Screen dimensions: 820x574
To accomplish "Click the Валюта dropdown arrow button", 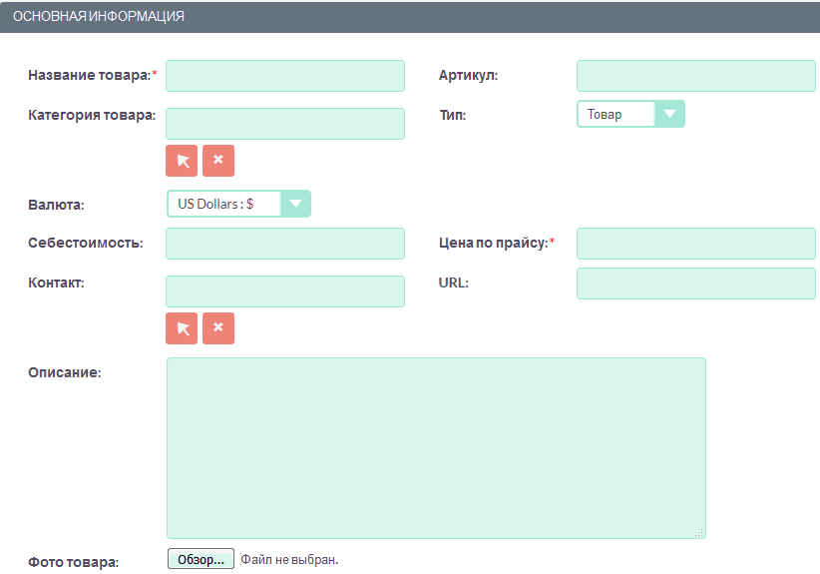I will click(x=295, y=204).
